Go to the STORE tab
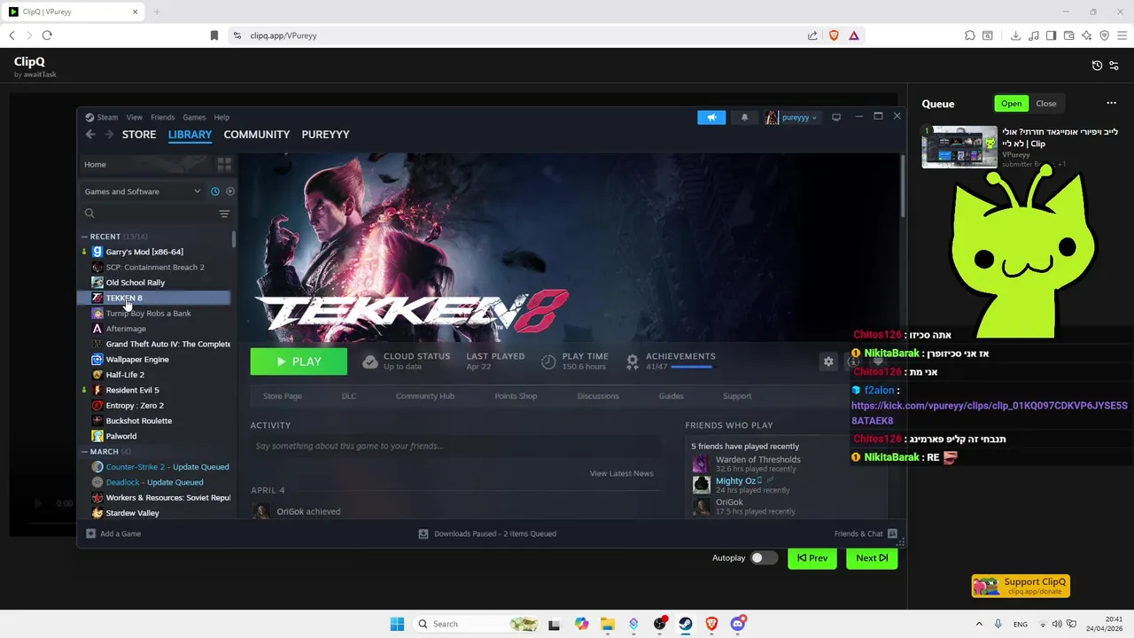The height and width of the screenshot is (638, 1134). tap(139, 135)
